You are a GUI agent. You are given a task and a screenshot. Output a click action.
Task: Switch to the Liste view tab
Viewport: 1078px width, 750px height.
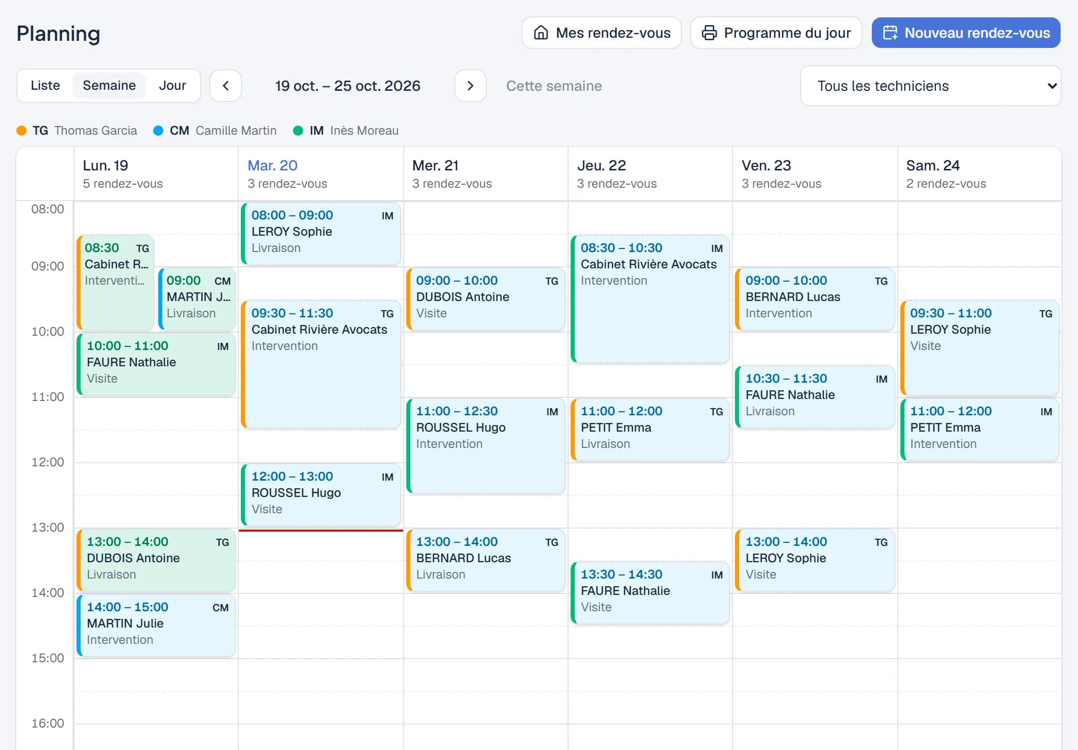tap(45, 85)
